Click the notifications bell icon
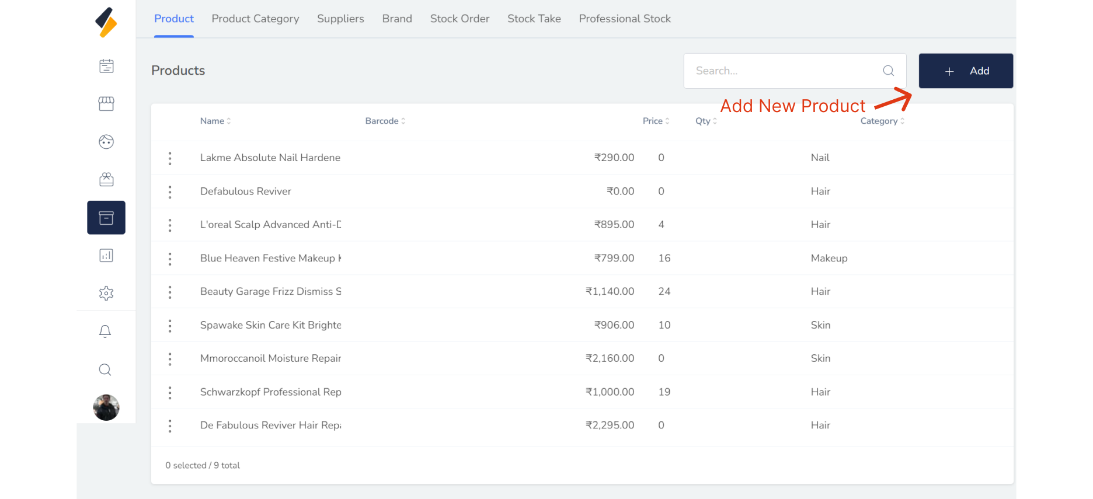Image resolution: width=1093 pixels, height=499 pixels. (x=105, y=331)
